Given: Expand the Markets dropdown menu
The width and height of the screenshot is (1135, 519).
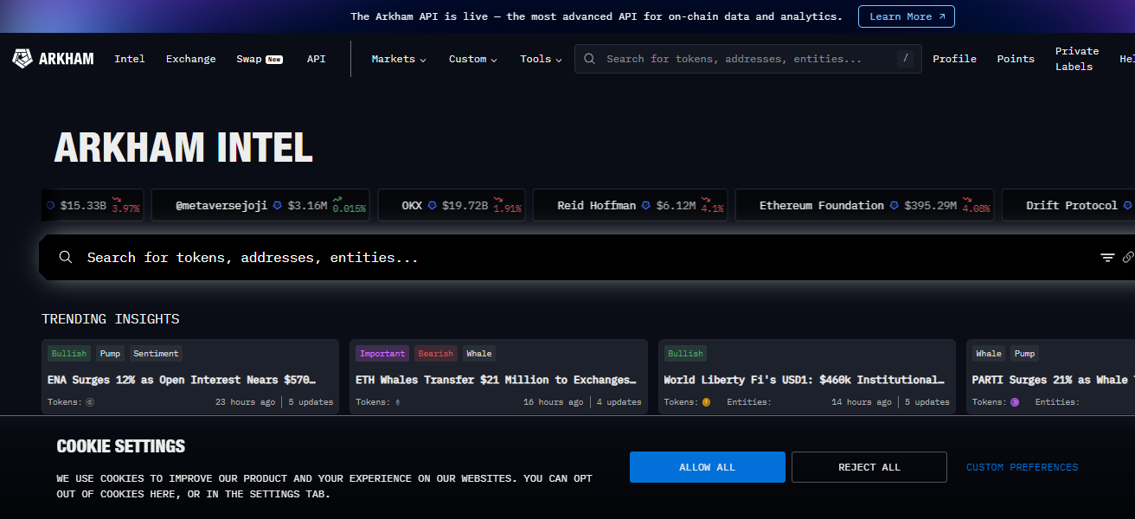Looking at the screenshot, I should [399, 59].
